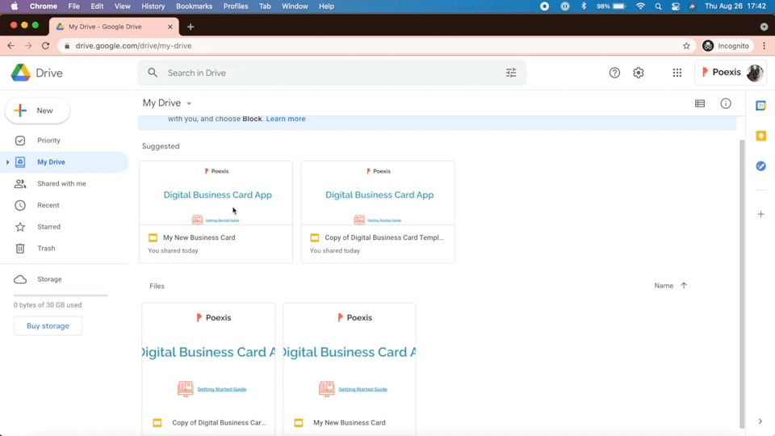Open Chrome tab search dropdown
Viewport: 775px width, 436px height.
[764, 27]
